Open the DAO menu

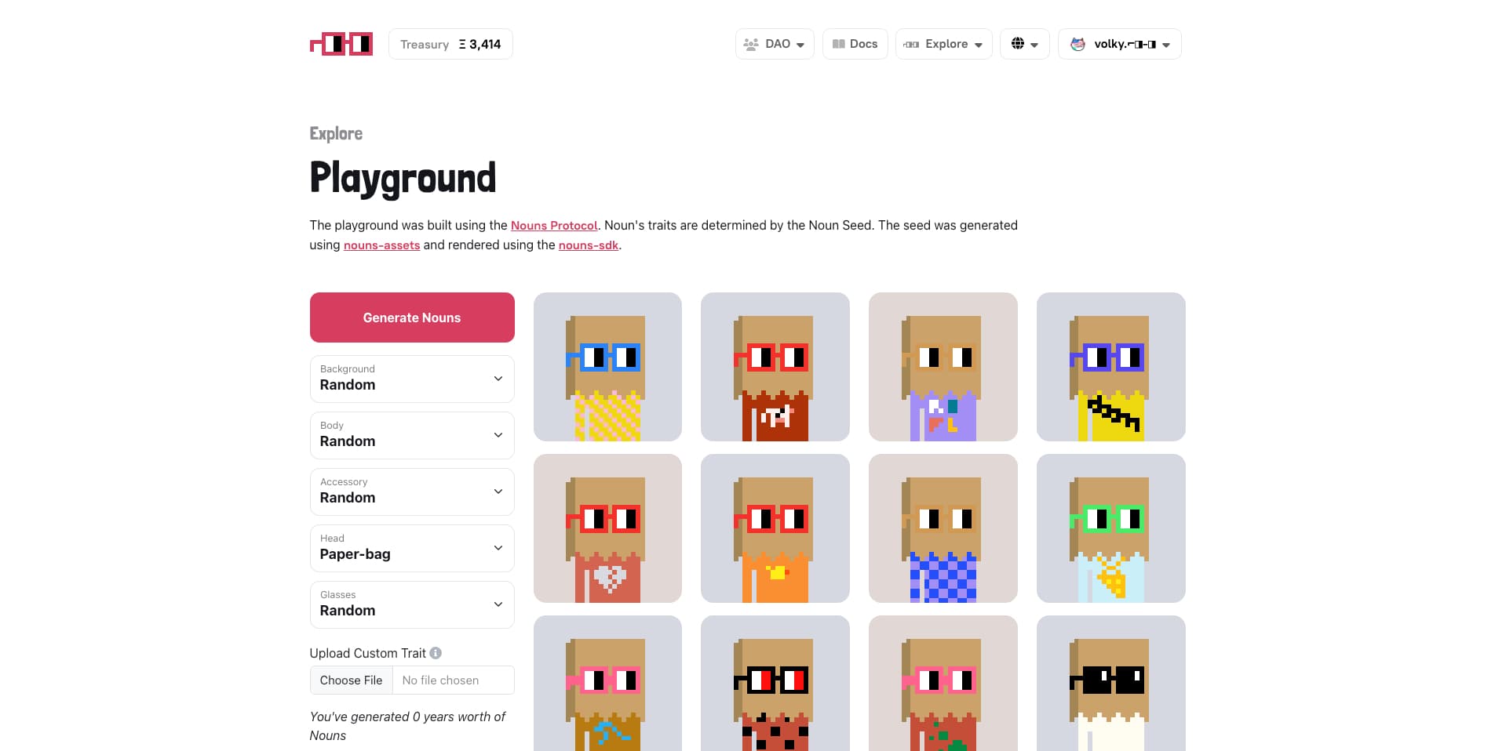coord(775,44)
